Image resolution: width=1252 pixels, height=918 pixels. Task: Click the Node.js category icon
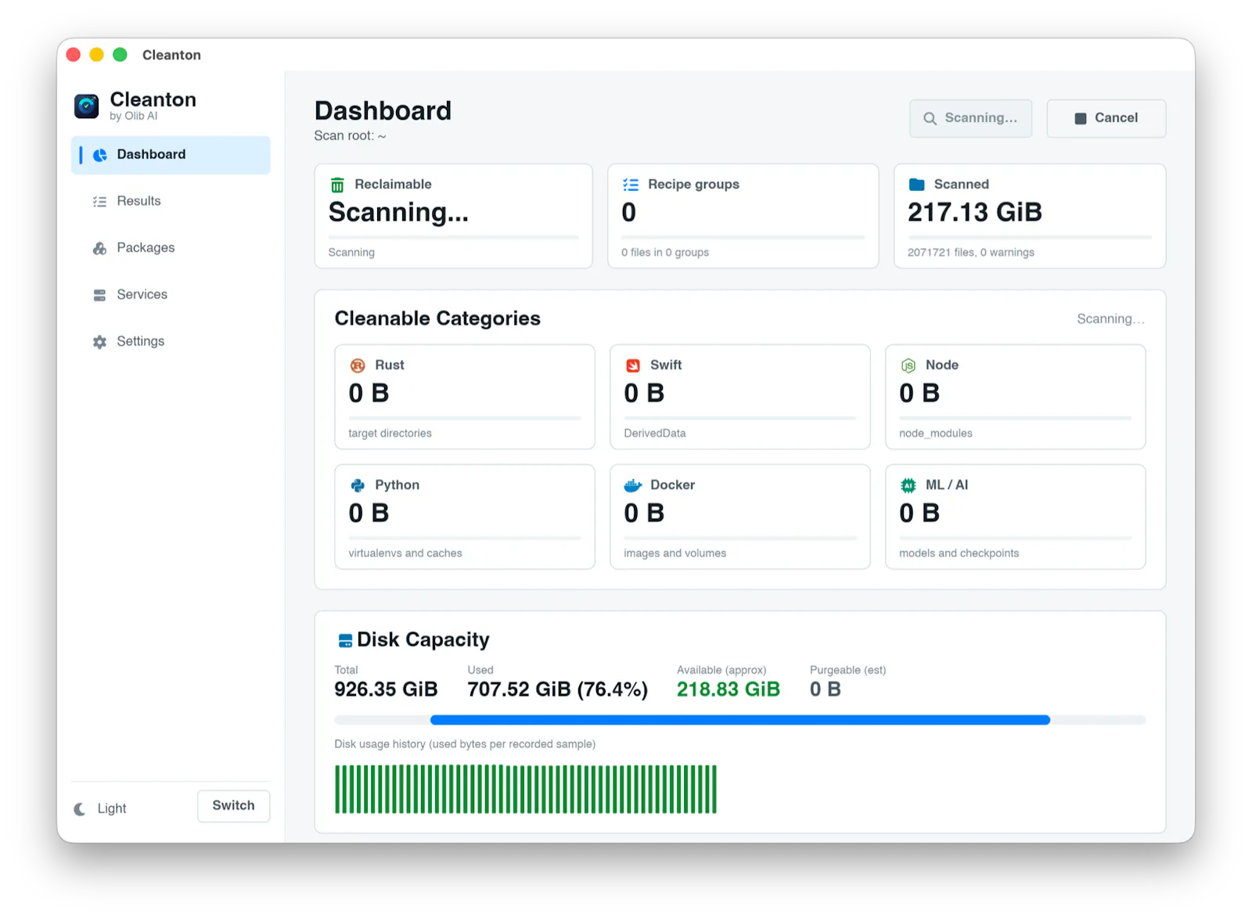[908, 365]
